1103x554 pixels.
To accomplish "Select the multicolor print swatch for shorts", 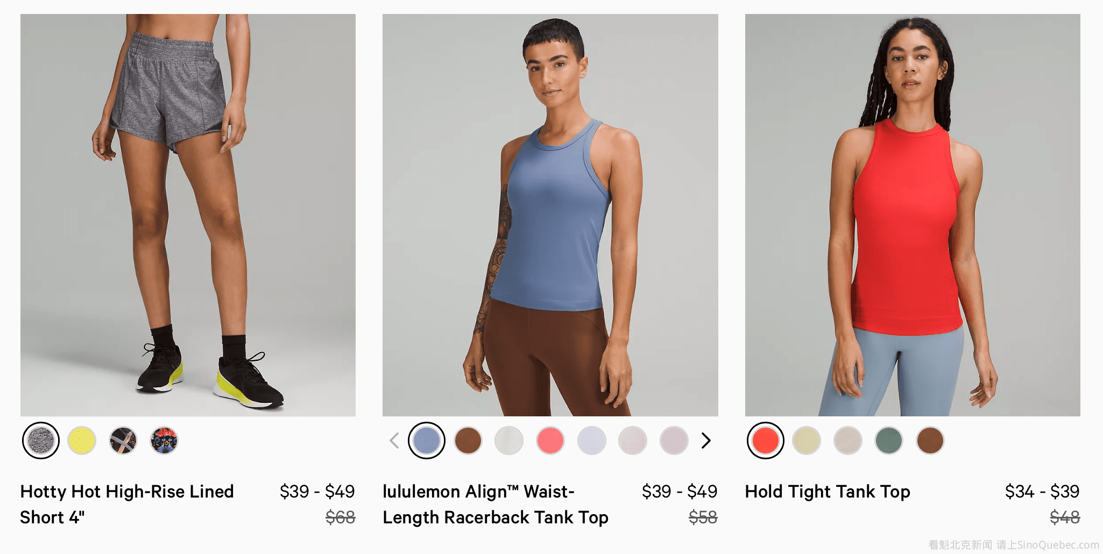I will tap(164, 441).
